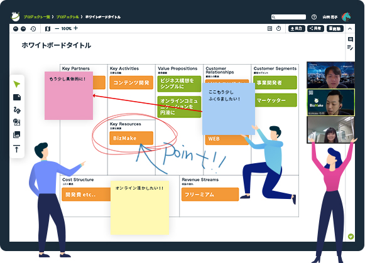Click the Key Partners section heading
This screenshot has width=365, height=263.
(76, 68)
